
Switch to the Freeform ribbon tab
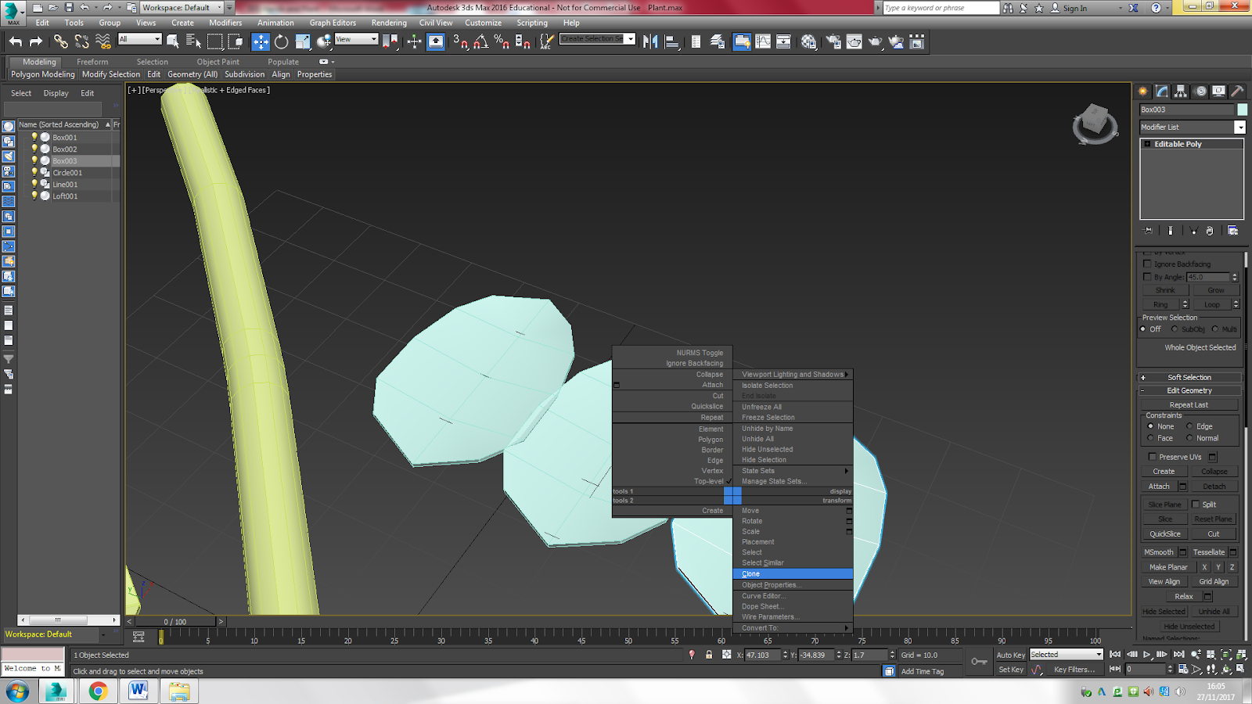point(92,62)
